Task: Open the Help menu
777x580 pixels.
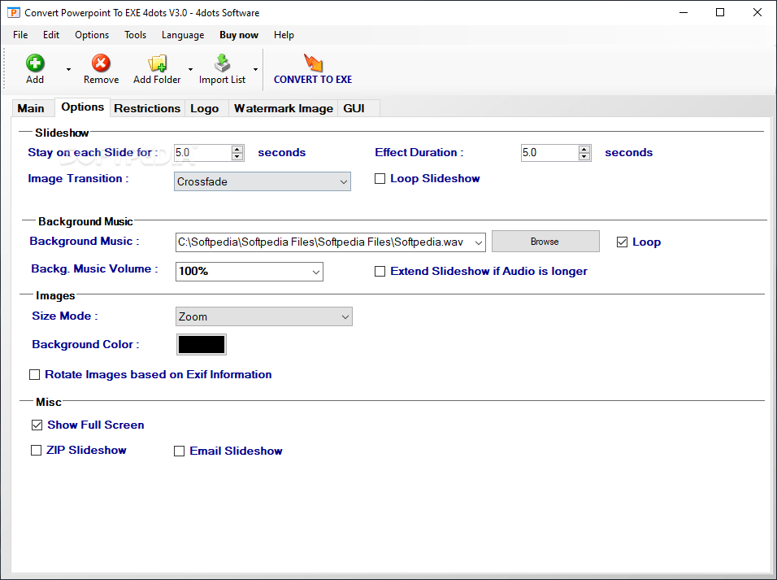Action: 284,35
